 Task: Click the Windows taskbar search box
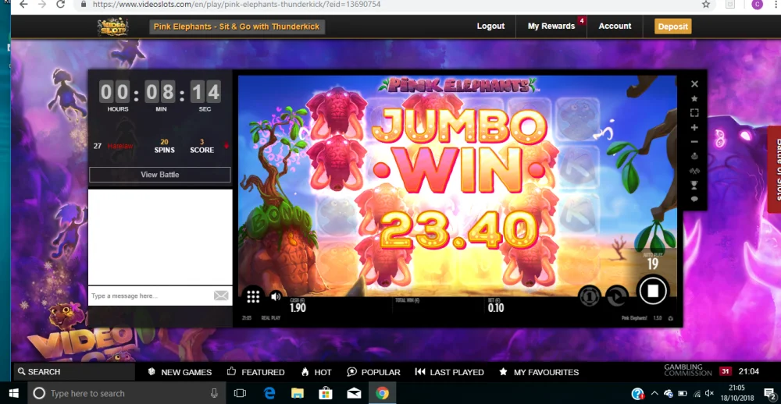click(127, 394)
